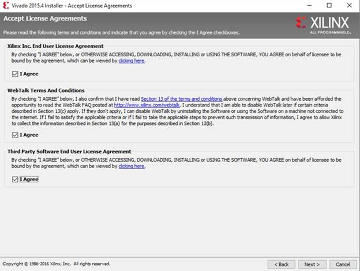Go to the next installer step
This screenshot has width=360, height=271.
coord(312,265)
